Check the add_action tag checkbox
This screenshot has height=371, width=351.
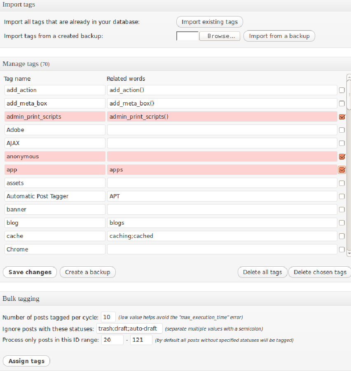[342, 90]
